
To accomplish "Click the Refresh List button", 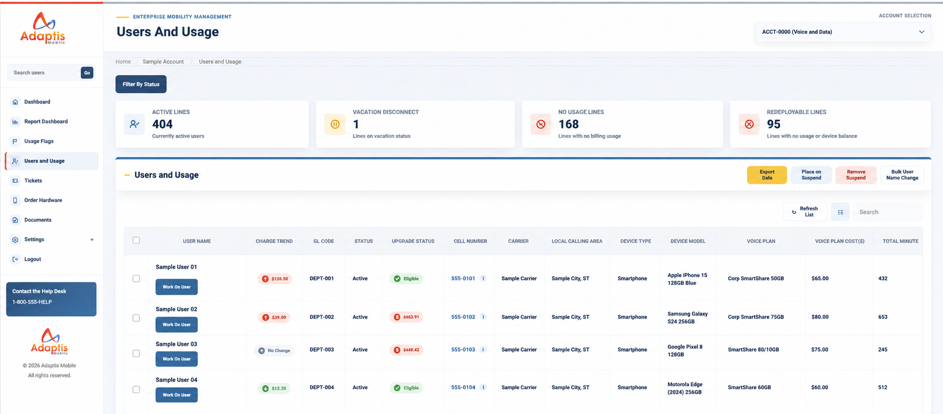I will [x=805, y=212].
